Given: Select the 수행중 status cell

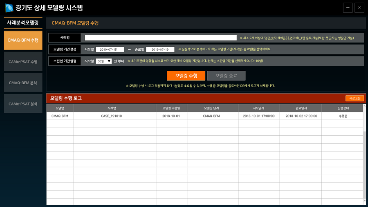Looking at the screenshot, I should coord(342,116).
